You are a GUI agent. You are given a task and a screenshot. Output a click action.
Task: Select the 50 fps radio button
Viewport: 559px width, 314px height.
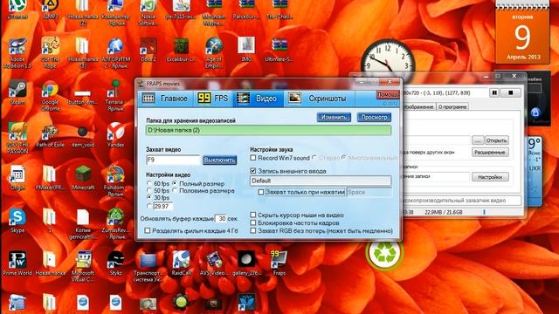pyautogui.click(x=149, y=191)
